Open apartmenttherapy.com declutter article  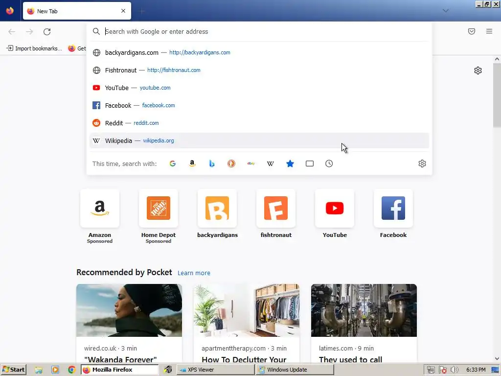247,323
